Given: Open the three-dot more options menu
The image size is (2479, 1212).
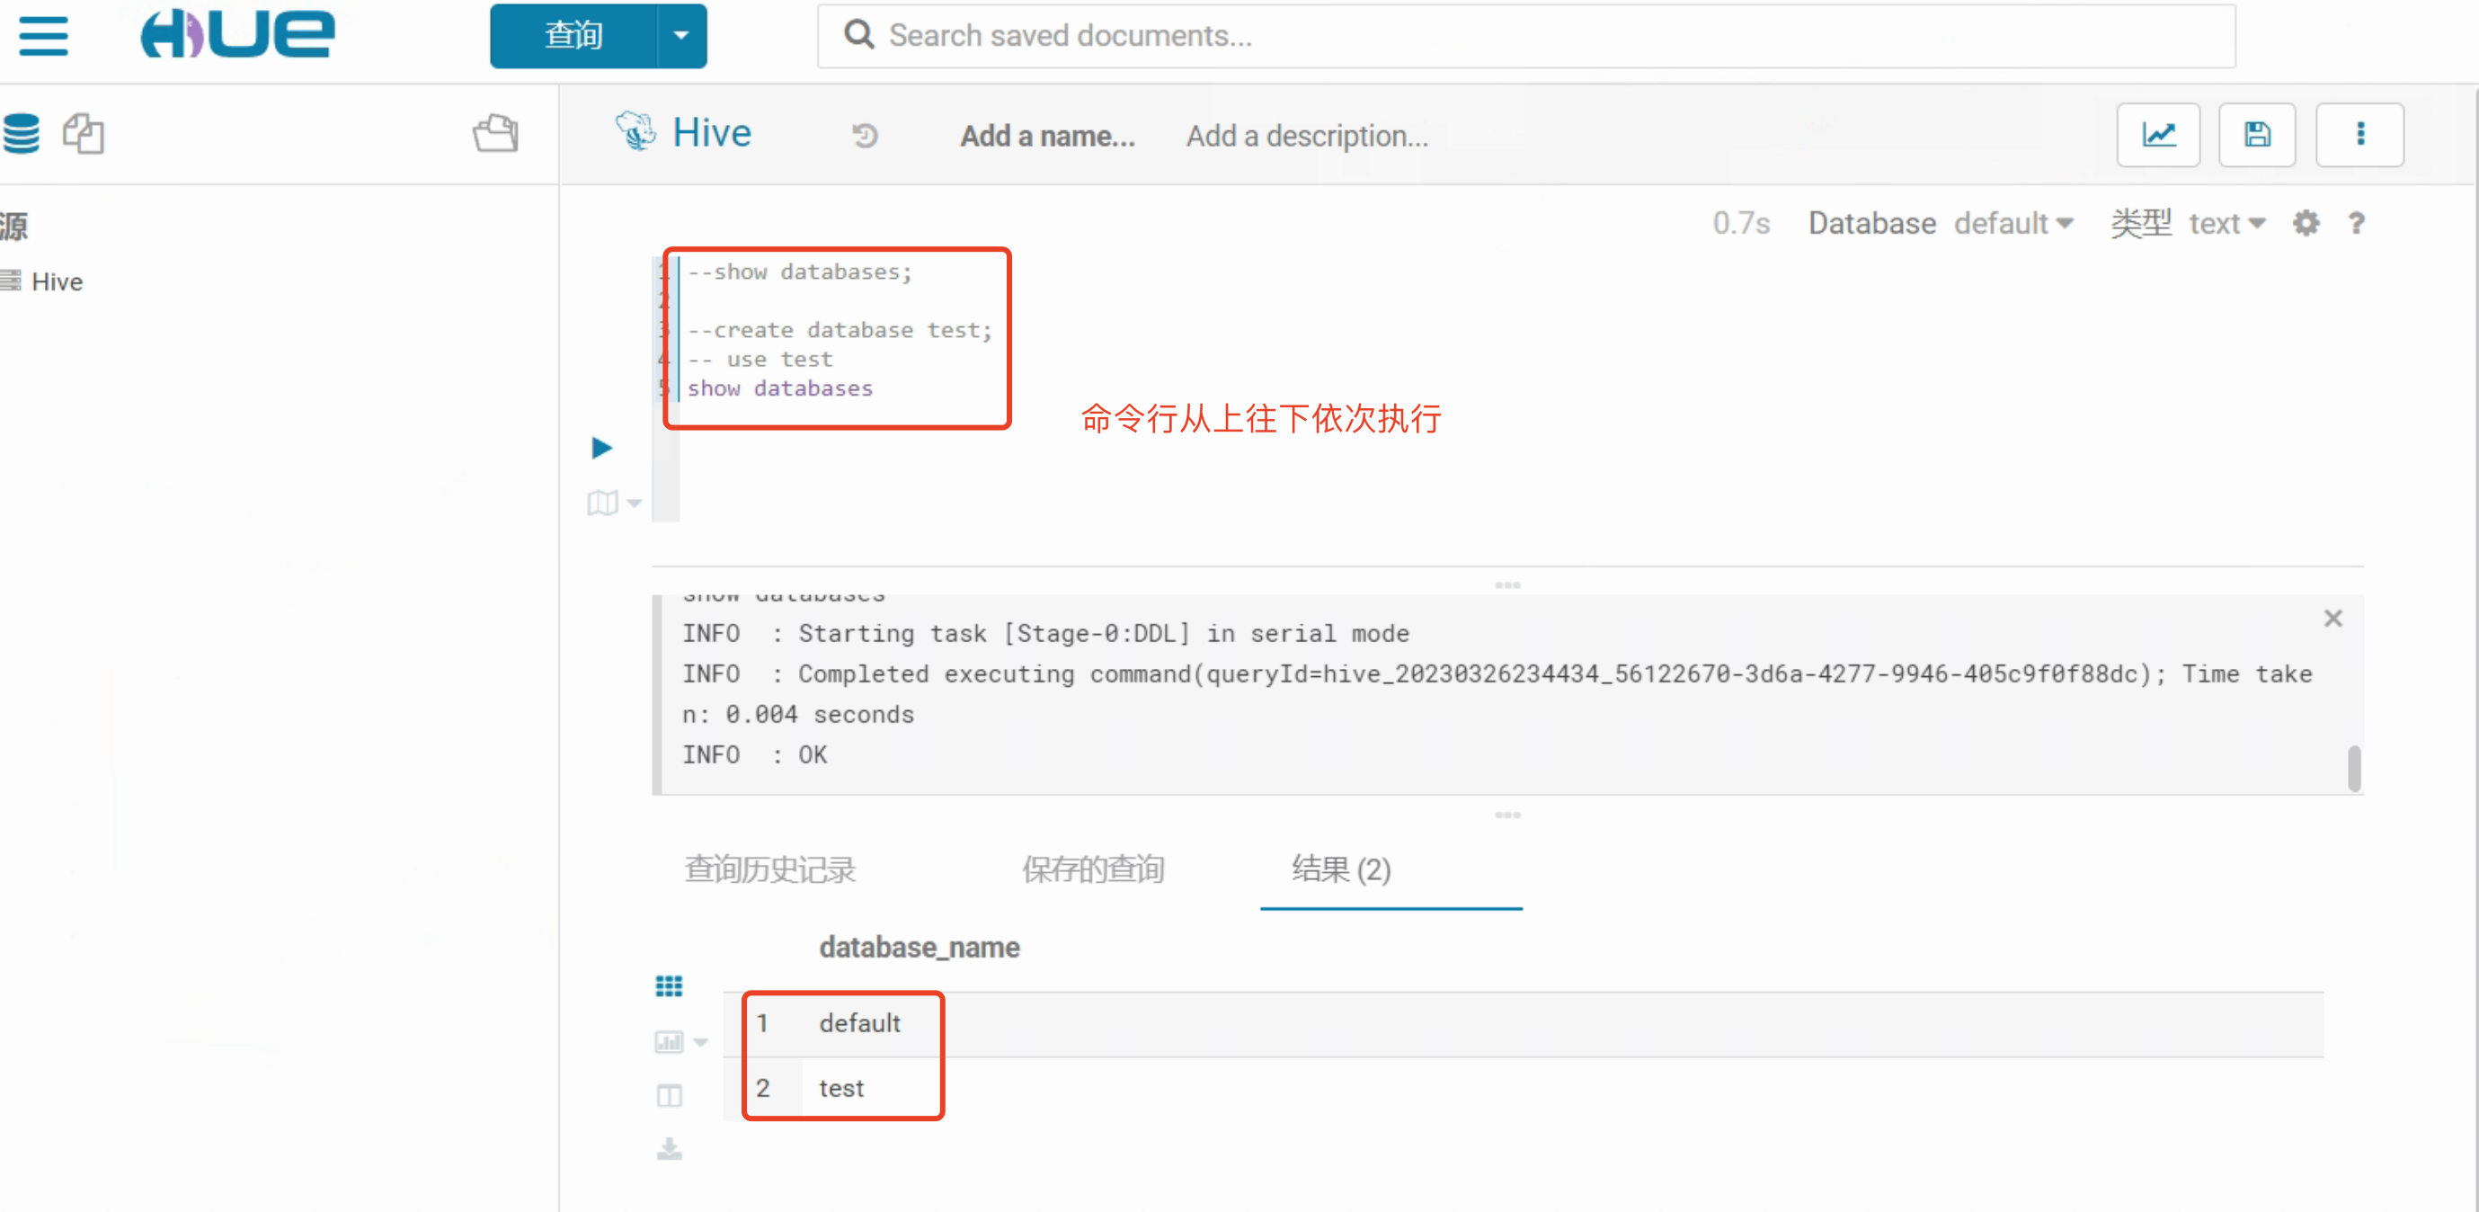Looking at the screenshot, I should [x=2359, y=135].
